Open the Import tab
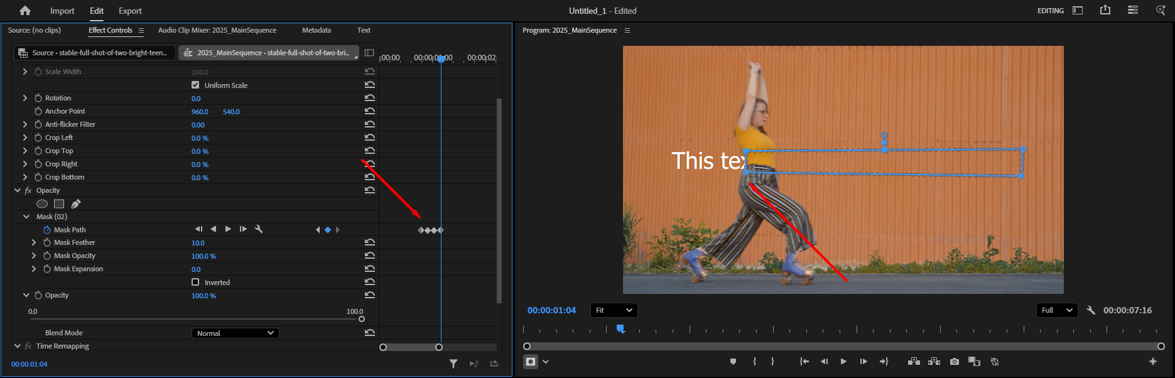Screen dimensions: 1175x378 [62, 11]
